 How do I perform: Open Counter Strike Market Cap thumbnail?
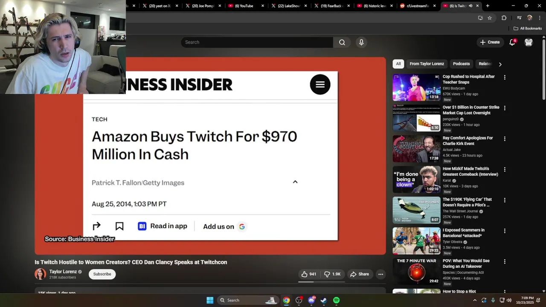[x=416, y=118]
